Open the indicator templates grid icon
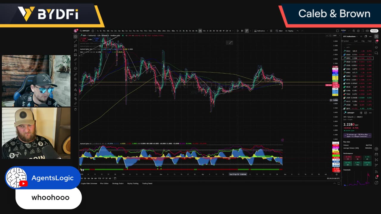The width and height of the screenshot is (381, 214). tap(271, 31)
